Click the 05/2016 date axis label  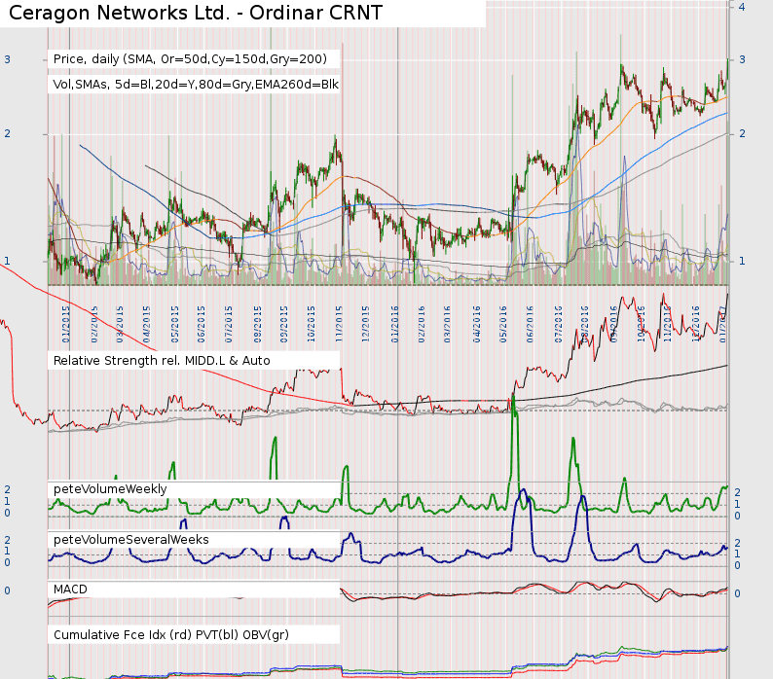503,324
